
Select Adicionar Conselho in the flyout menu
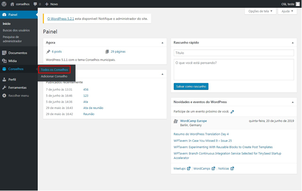tap(54, 76)
